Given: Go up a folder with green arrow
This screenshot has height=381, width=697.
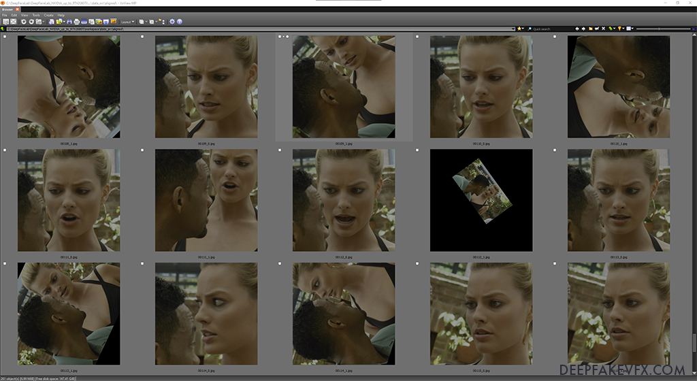Looking at the screenshot, I should (3, 29).
